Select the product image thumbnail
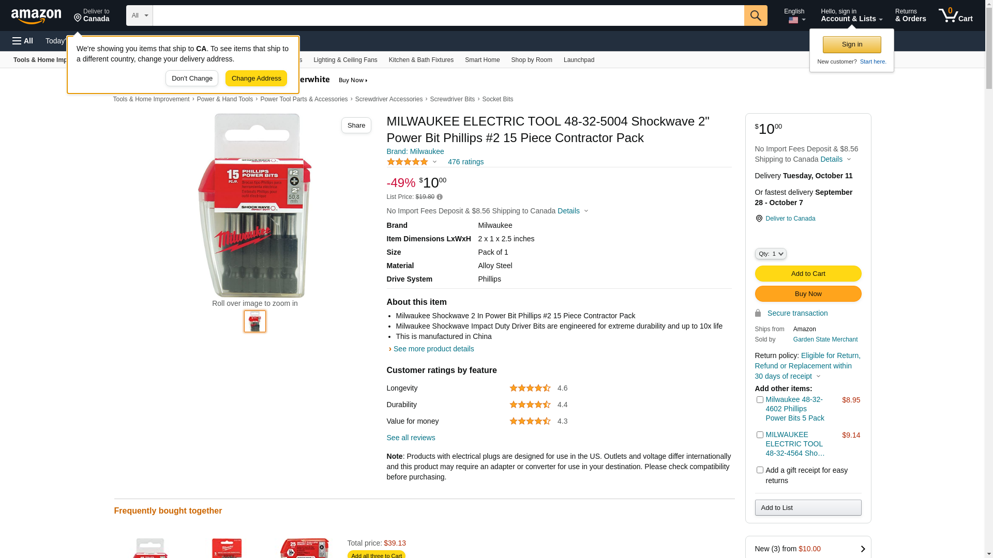The width and height of the screenshot is (993, 558). (255, 321)
